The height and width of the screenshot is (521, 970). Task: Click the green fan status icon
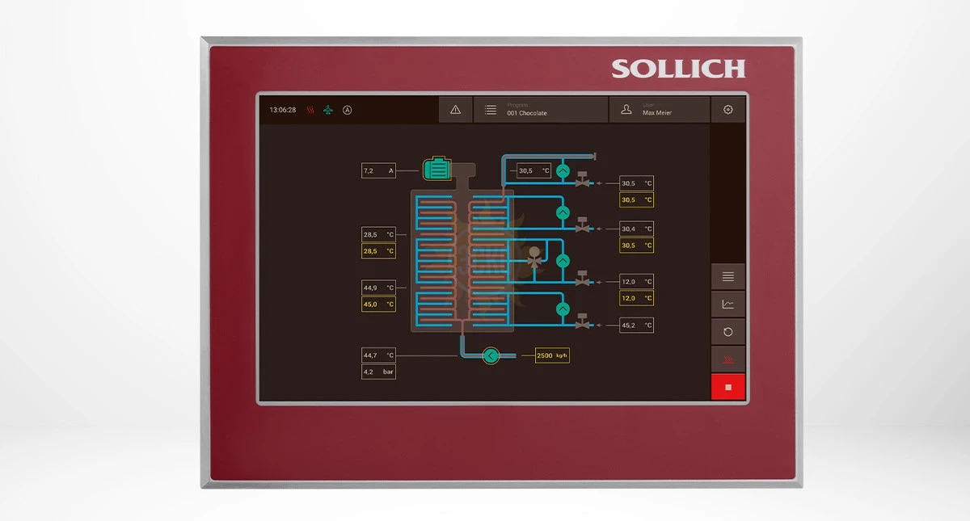[328, 110]
